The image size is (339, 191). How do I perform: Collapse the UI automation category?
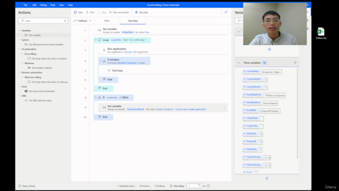20,49
